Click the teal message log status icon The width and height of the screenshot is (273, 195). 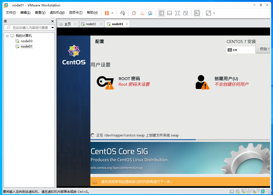263,192
